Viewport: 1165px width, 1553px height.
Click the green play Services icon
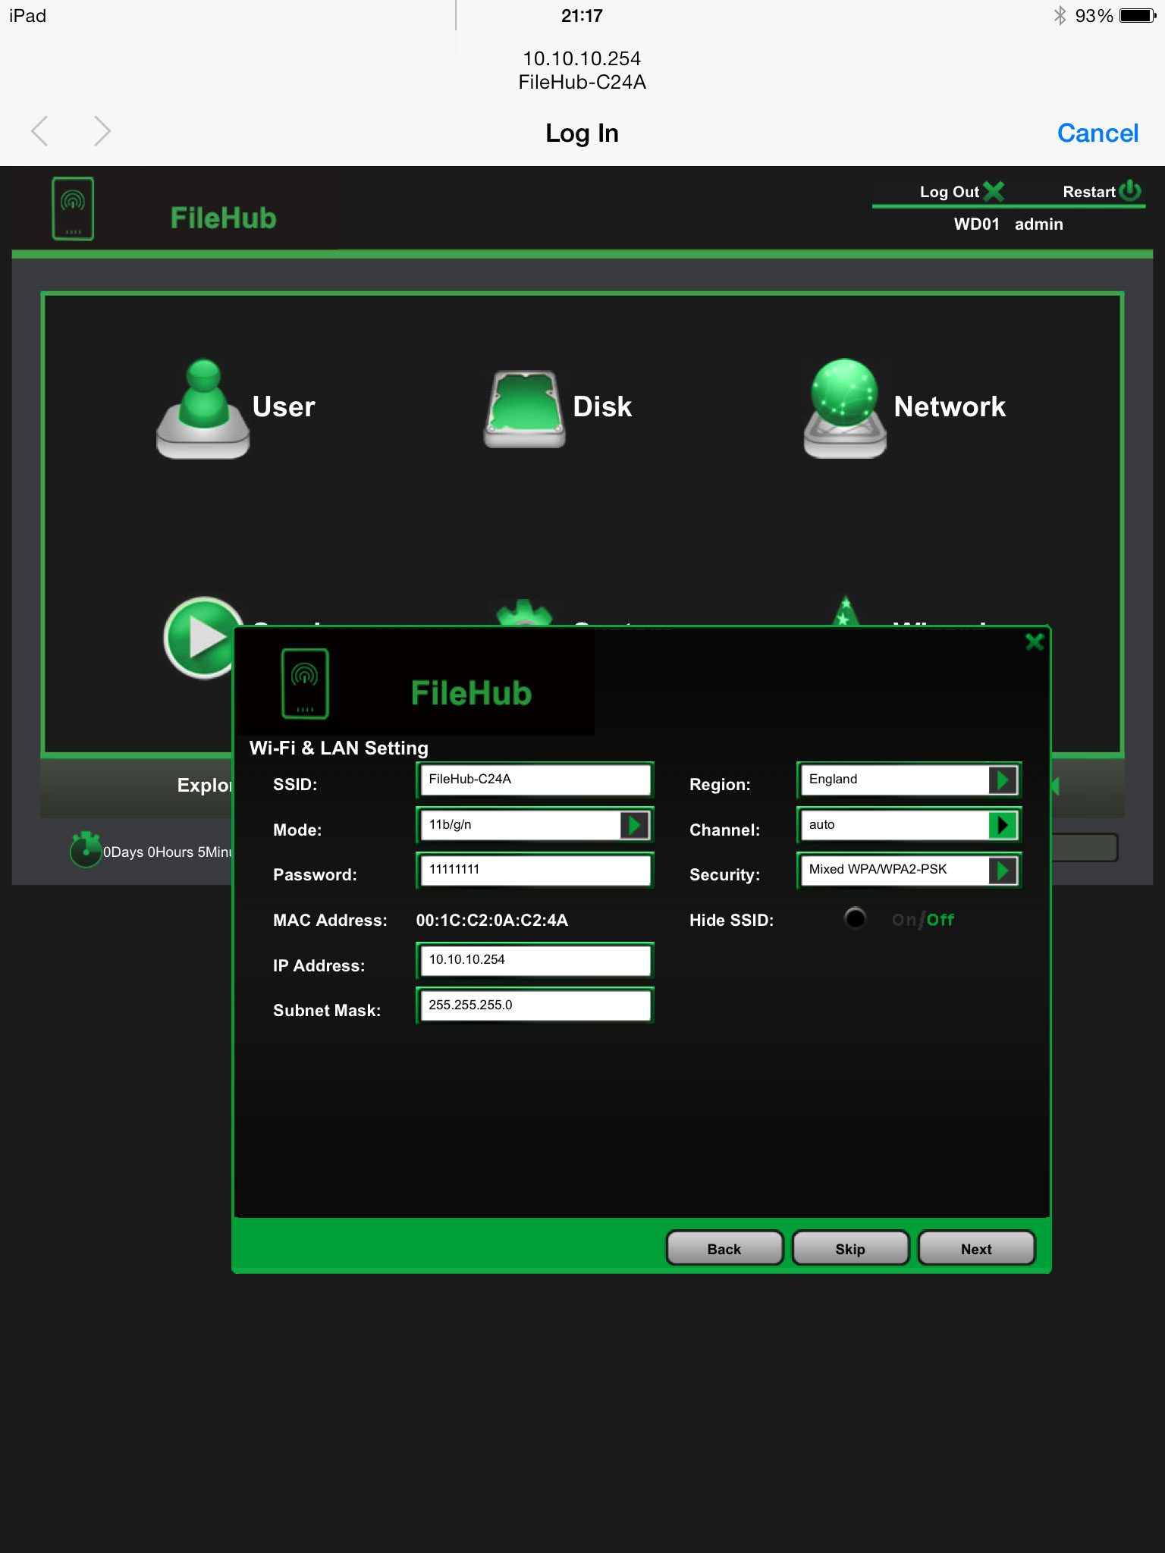(200, 637)
